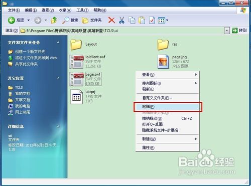This screenshot has width=251, height=186.
Task: Toggle the Folders pane button
Action: pos(92,20)
